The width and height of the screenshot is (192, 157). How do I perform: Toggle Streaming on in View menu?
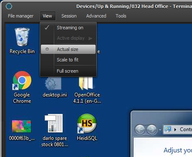click(68, 28)
